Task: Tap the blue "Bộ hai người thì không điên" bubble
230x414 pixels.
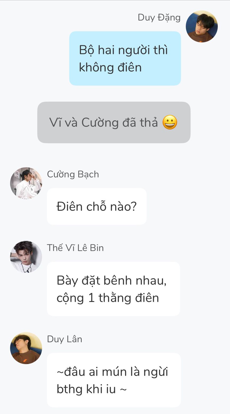Action: [125, 58]
